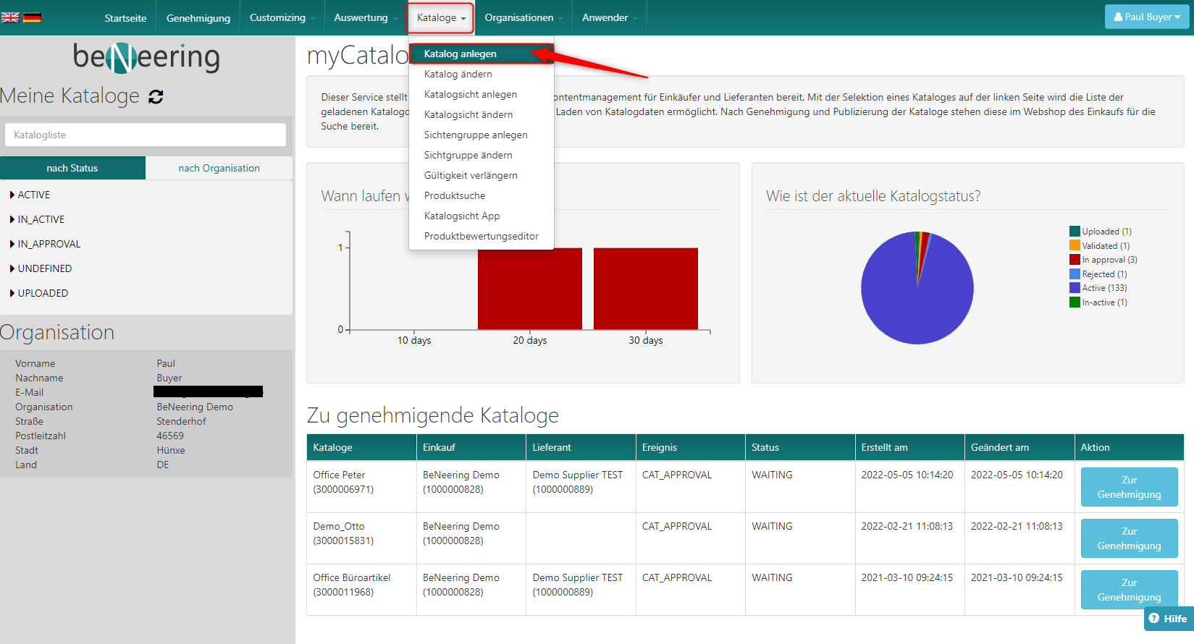Expand the UPLOADED status node
Viewport: 1194px width, 644px height.
coord(42,293)
